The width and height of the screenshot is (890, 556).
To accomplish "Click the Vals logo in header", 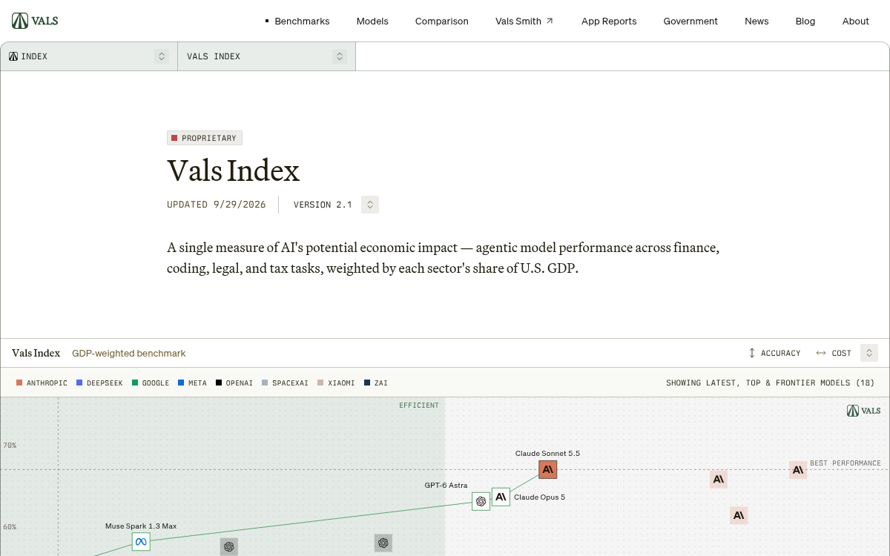I will click(x=35, y=21).
